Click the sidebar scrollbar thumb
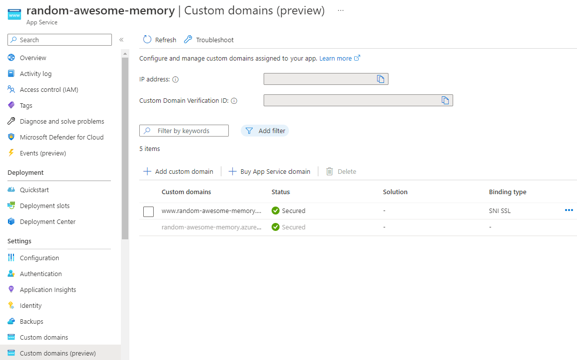Image resolution: width=577 pixels, height=360 pixels. click(x=125, y=148)
